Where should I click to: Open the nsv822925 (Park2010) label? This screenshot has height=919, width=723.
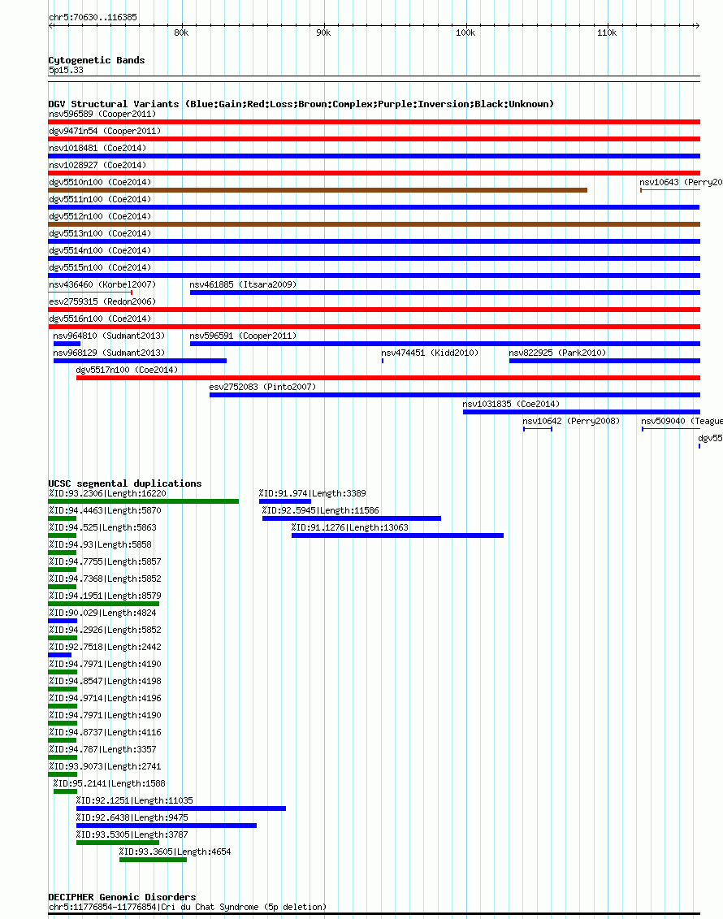pos(557,353)
